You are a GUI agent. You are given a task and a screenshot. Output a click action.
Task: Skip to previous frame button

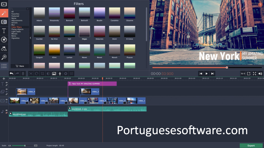(201, 74)
